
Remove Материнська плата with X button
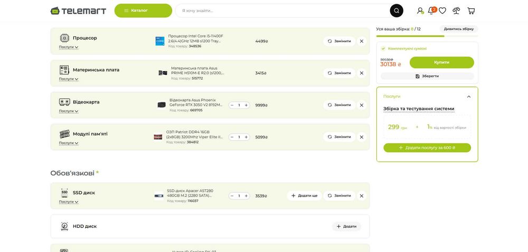coord(362,73)
